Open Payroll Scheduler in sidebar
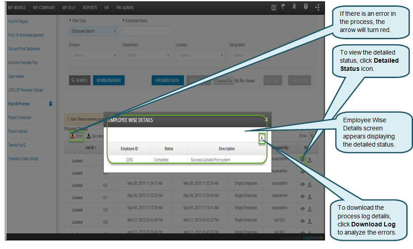The height and width of the screenshot is (249, 413). pos(19,117)
